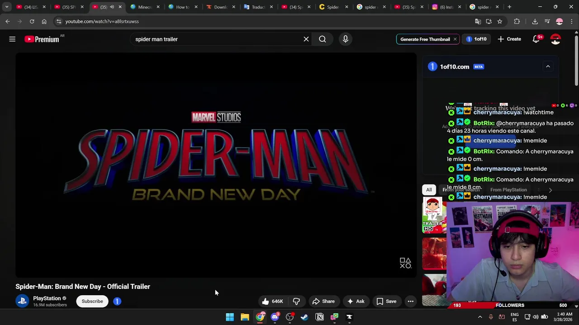Switch to the How to tab
This screenshot has width=579, height=325.
(x=183, y=7)
